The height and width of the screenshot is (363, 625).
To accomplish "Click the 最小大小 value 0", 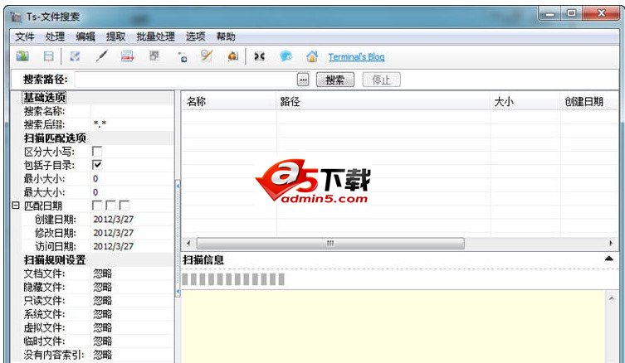I will pos(95,179).
